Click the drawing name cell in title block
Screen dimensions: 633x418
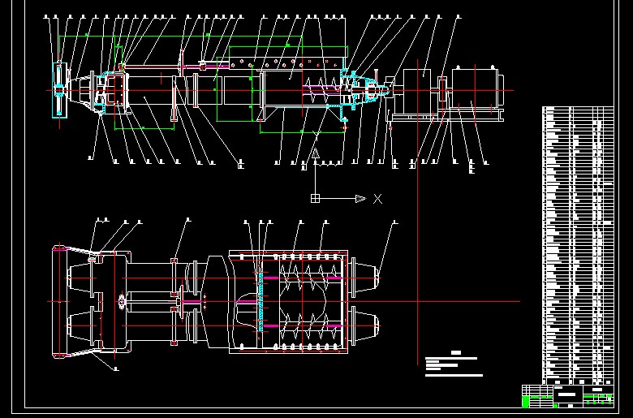pyautogui.click(x=567, y=395)
